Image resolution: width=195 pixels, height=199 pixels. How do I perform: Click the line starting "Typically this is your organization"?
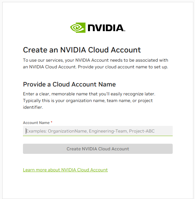(88, 101)
